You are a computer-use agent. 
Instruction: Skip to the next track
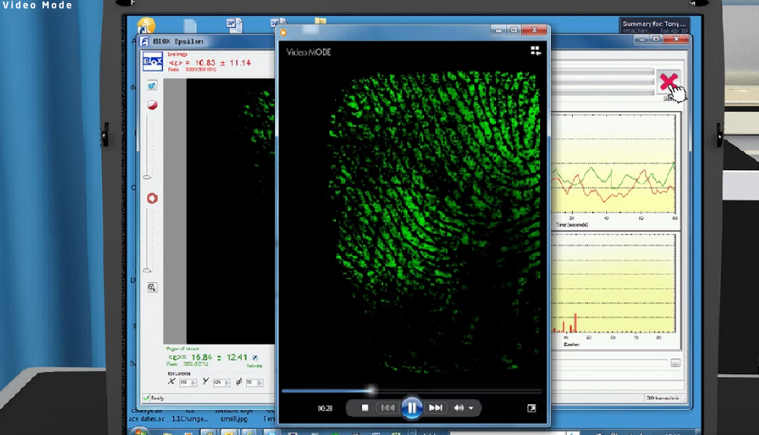tap(435, 408)
